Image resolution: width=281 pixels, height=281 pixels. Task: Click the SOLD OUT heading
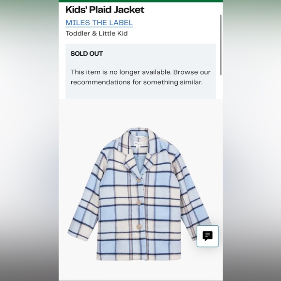tap(87, 54)
